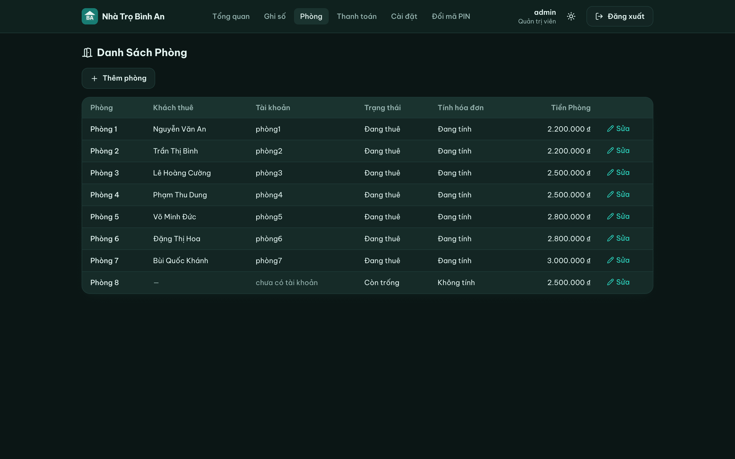Click the Tài khoản column header
735x459 pixels.
coord(273,108)
